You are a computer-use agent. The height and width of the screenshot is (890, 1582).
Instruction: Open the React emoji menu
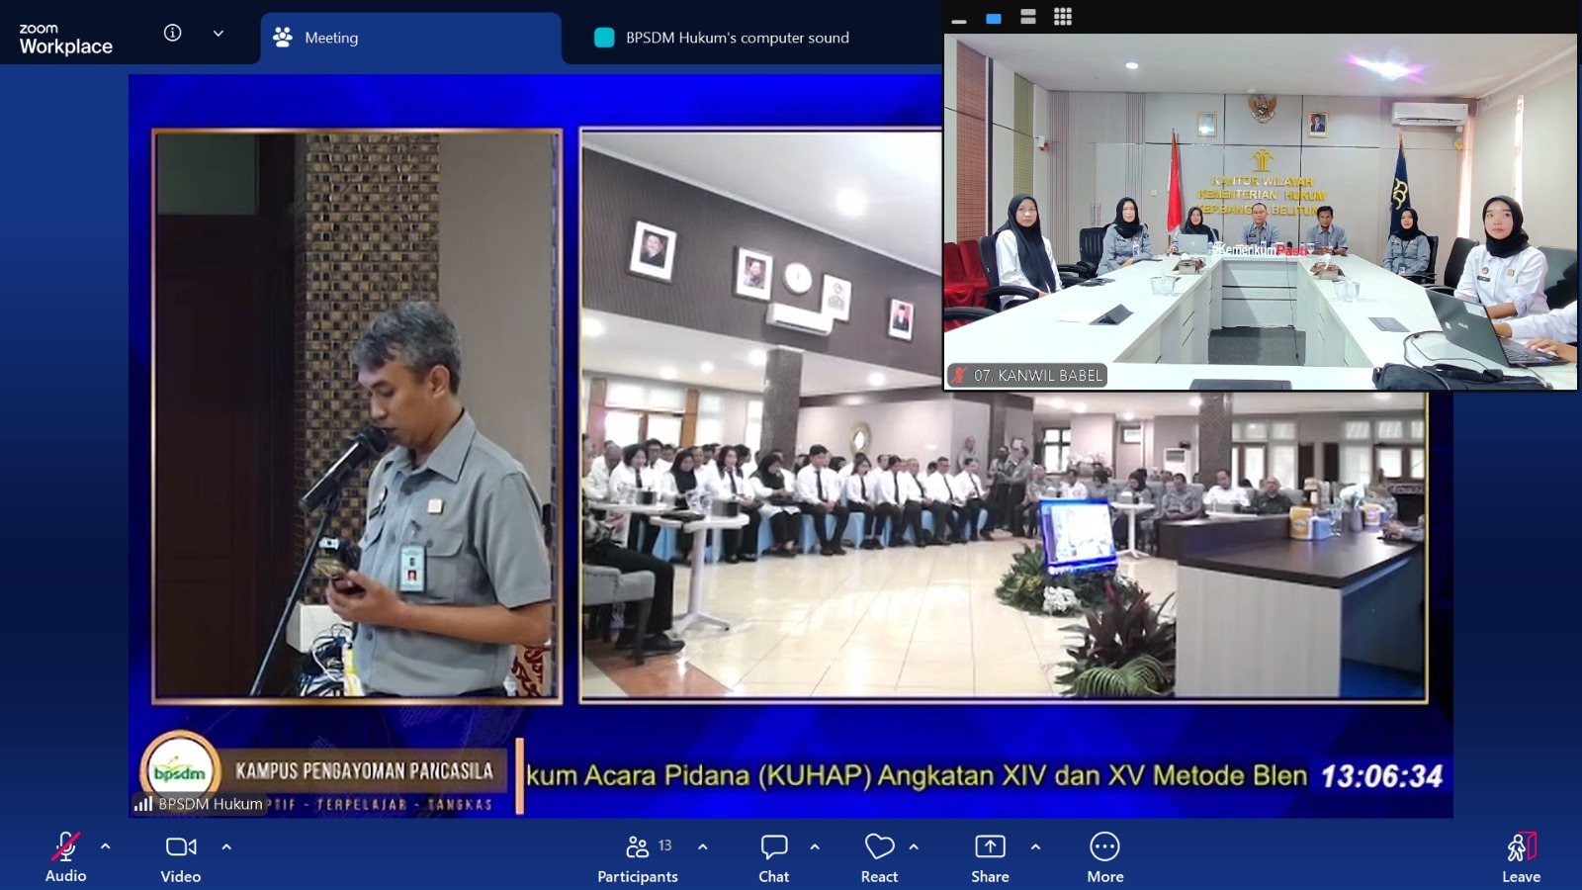point(879,857)
